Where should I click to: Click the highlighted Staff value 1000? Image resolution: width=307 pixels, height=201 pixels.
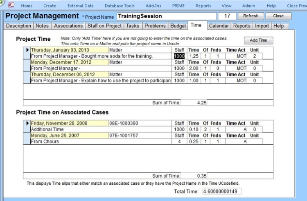click(x=179, y=56)
